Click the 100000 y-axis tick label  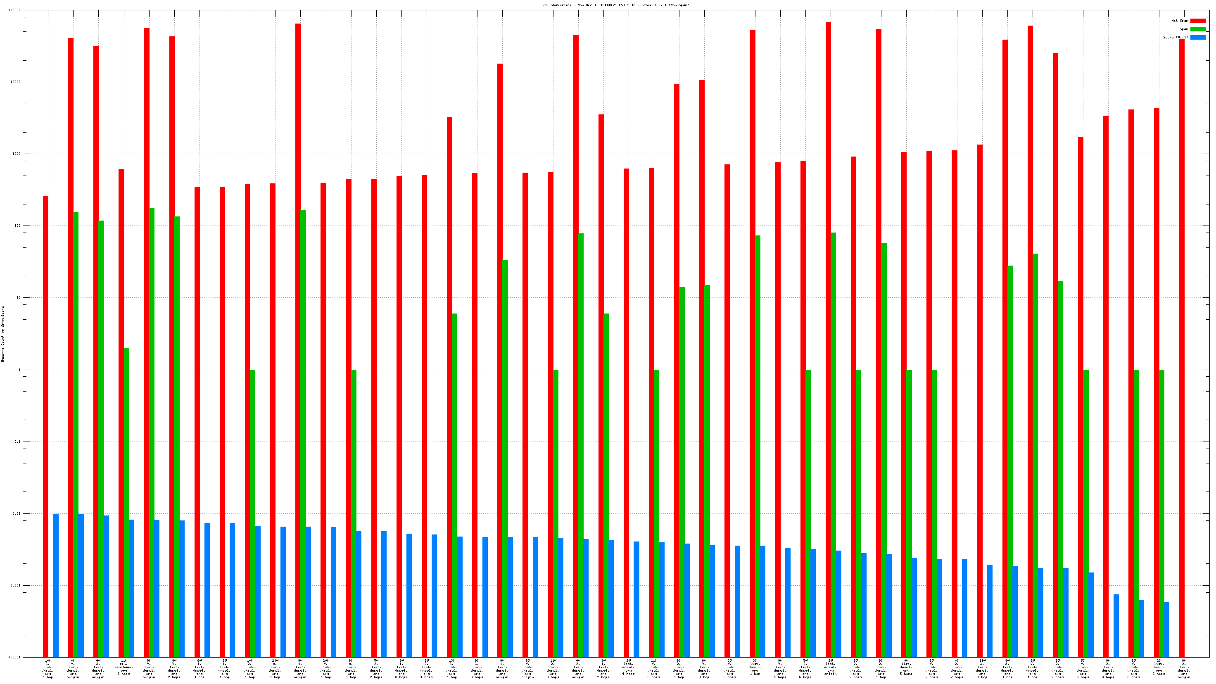click(14, 10)
